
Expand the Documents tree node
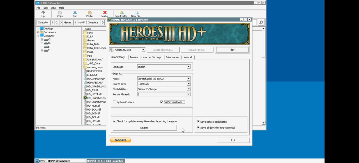38,32
